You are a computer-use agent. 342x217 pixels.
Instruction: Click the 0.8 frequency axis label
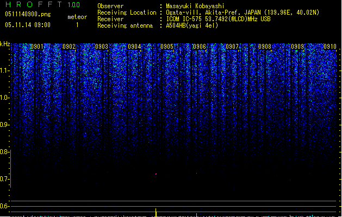tap(4, 152)
